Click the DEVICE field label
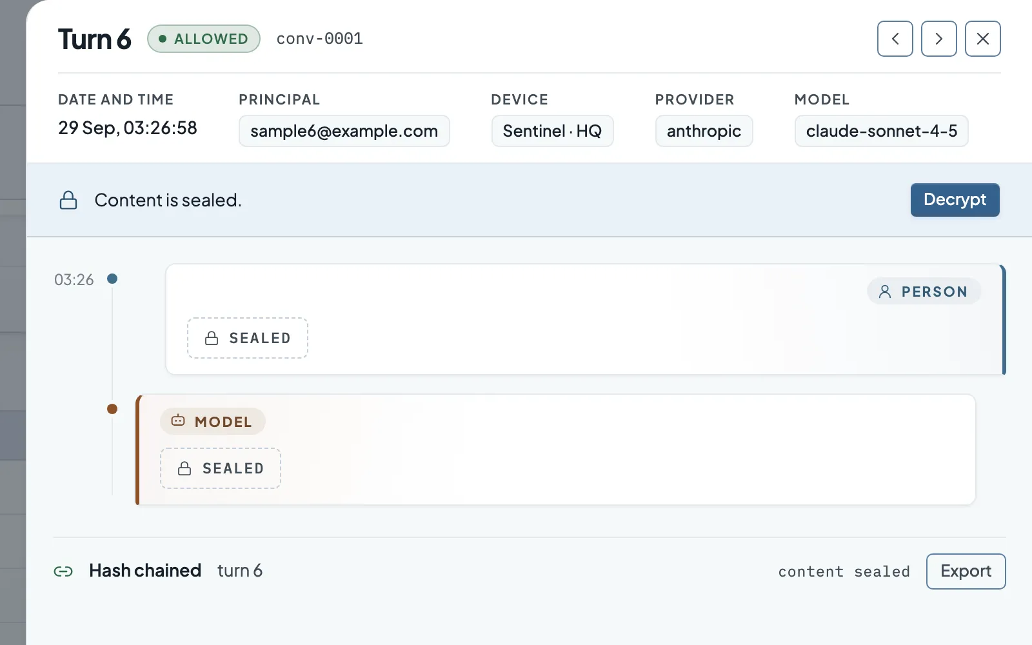The image size is (1032, 645). point(520,99)
